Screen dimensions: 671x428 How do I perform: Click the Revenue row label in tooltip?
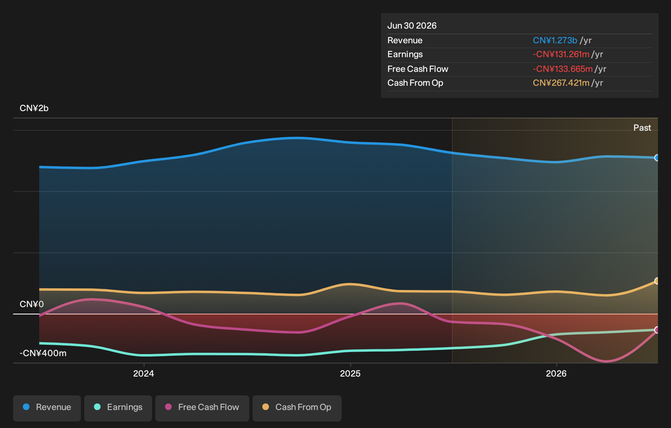(x=405, y=40)
